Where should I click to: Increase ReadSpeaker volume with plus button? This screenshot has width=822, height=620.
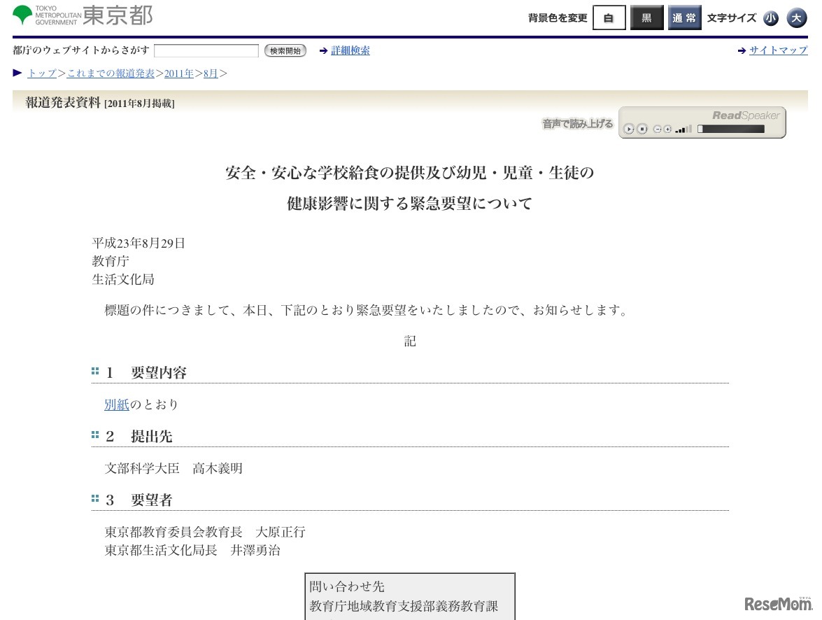click(667, 129)
